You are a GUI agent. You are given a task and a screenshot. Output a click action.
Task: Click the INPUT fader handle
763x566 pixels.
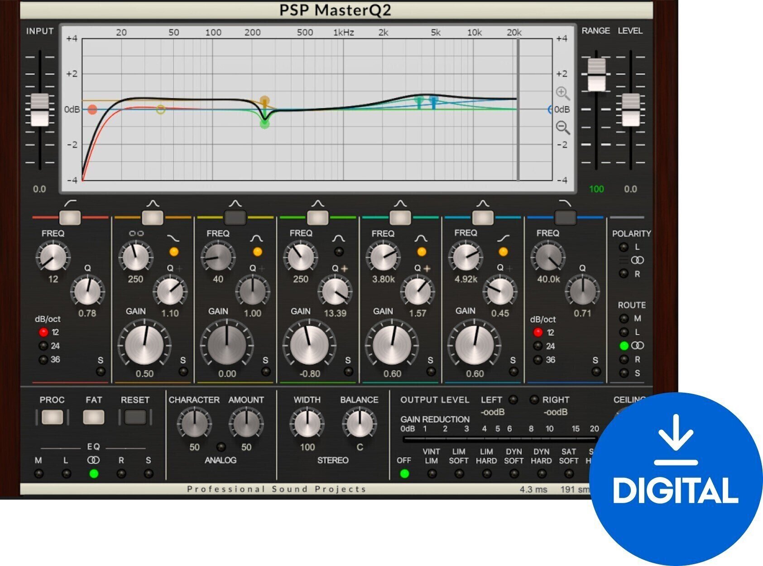tap(39, 110)
